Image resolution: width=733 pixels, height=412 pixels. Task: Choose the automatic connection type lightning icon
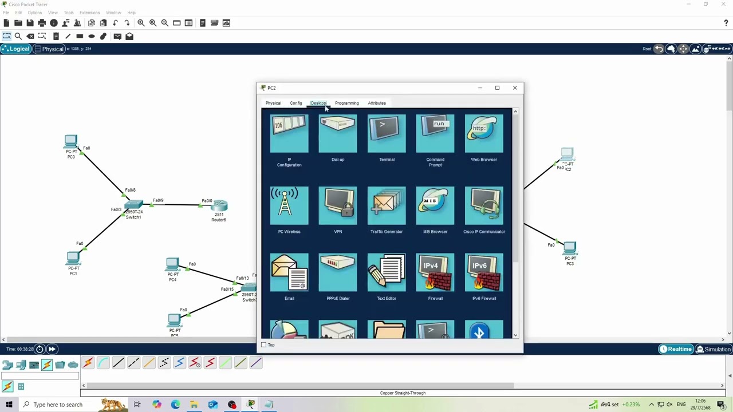(88, 363)
